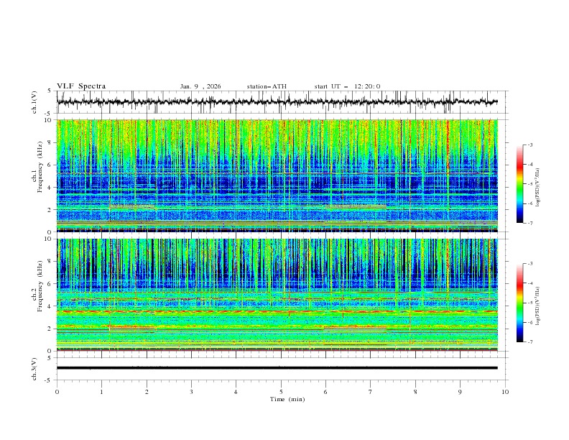Click the 'ch.1(V)' waveform axis label
Image resolution: width=569 pixels, height=440 pixels.
pyautogui.click(x=34, y=102)
